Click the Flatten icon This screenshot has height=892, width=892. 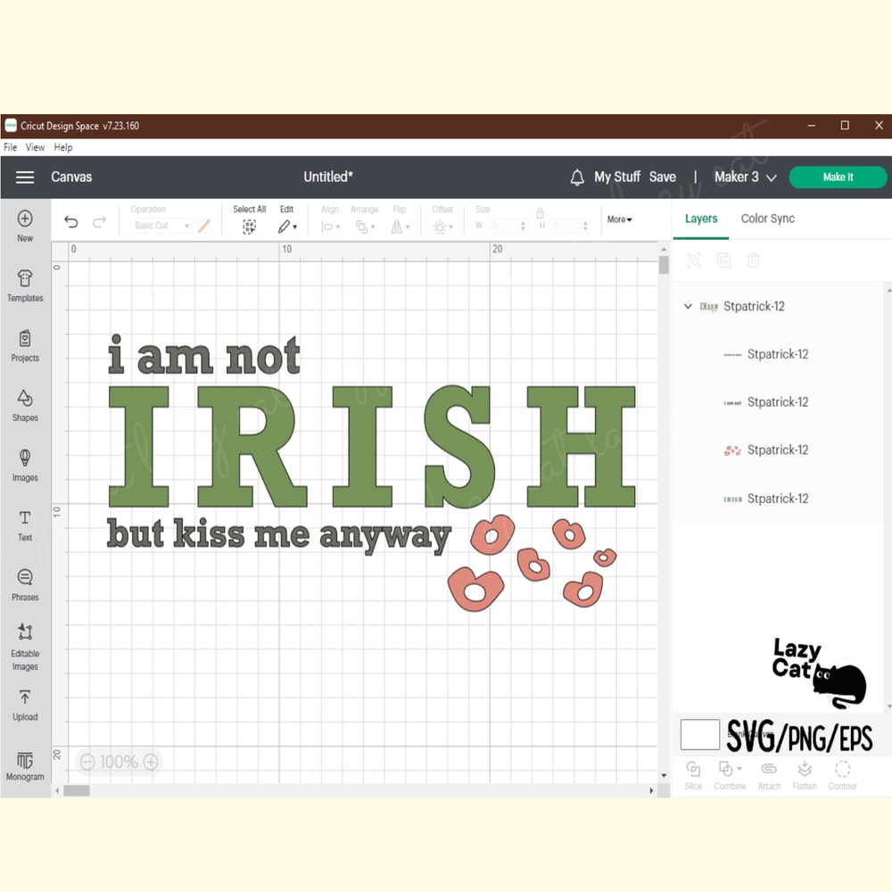(x=805, y=772)
